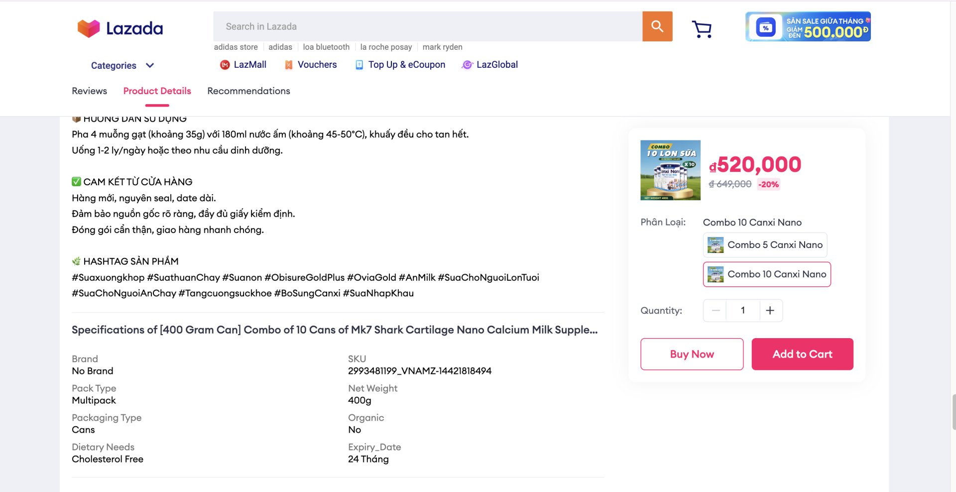956x492 pixels.
Task: Click the Multipack pack type value
Action: coord(94,400)
